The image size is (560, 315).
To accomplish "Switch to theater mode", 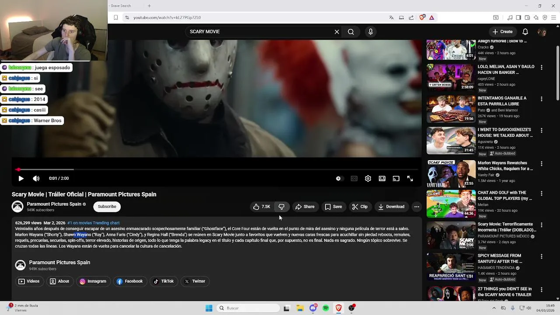I will click(382, 178).
